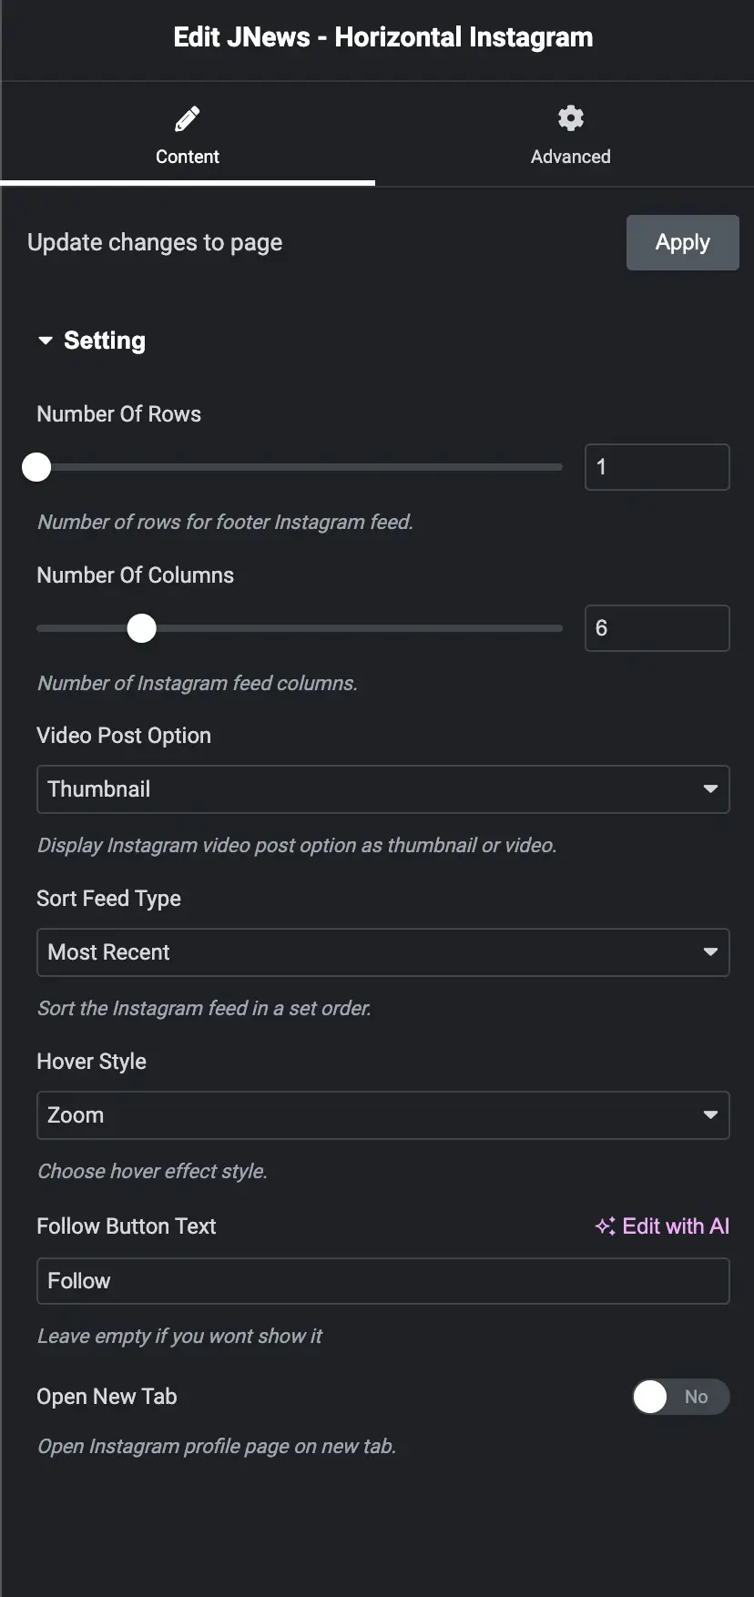The height and width of the screenshot is (1597, 754).
Task: Click the Setting section heading
Action: pyautogui.click(x=105, y=341)
